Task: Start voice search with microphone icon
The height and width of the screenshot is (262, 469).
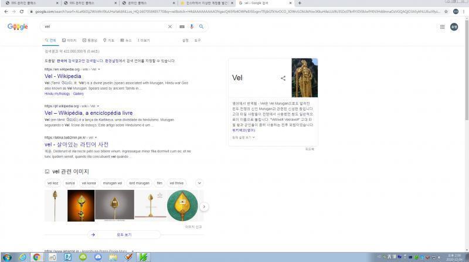Action: click(192, 26)
